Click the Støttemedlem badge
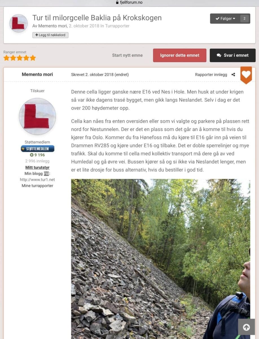 point(38,149)
